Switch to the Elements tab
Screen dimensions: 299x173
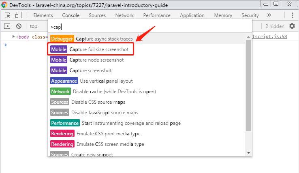coord(43,15)
